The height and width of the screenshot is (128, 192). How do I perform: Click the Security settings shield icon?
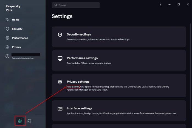coord(60,35)
